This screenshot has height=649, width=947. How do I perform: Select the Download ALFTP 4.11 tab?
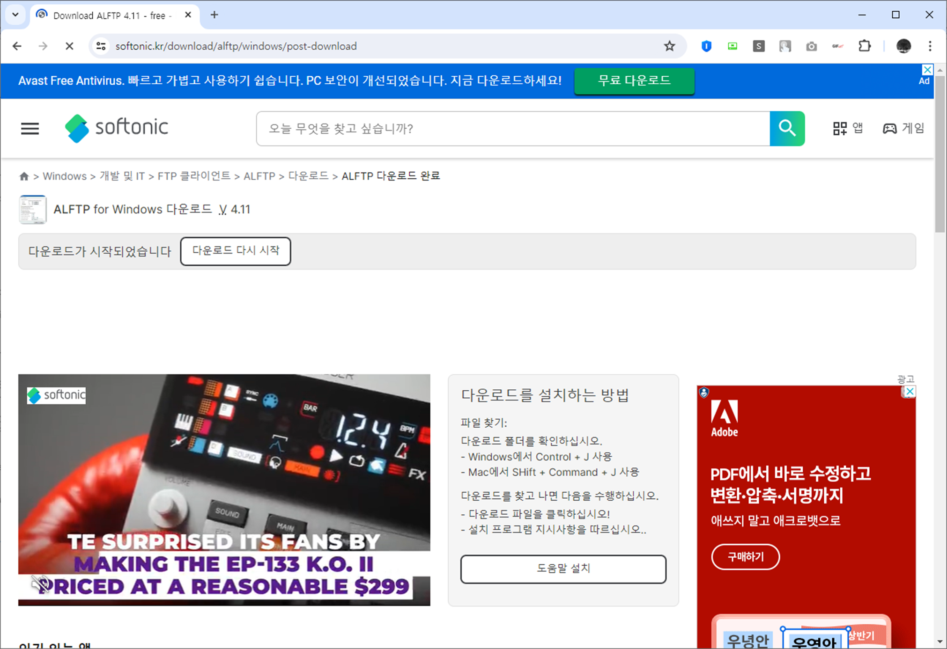pyautogui.click(x=108, y=15)
